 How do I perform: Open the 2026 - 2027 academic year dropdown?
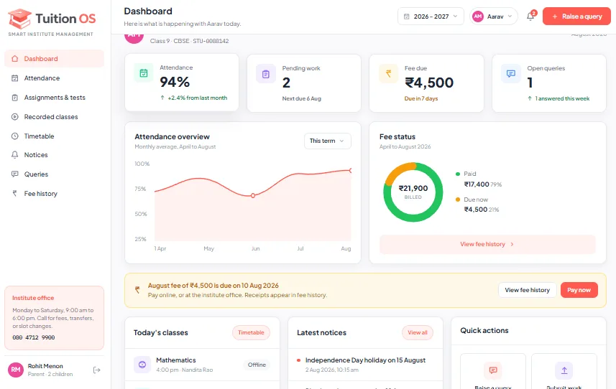[431, 17]
